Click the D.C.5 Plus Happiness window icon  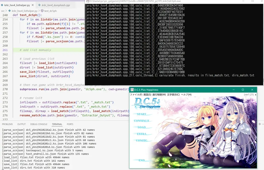click(132, 90)
